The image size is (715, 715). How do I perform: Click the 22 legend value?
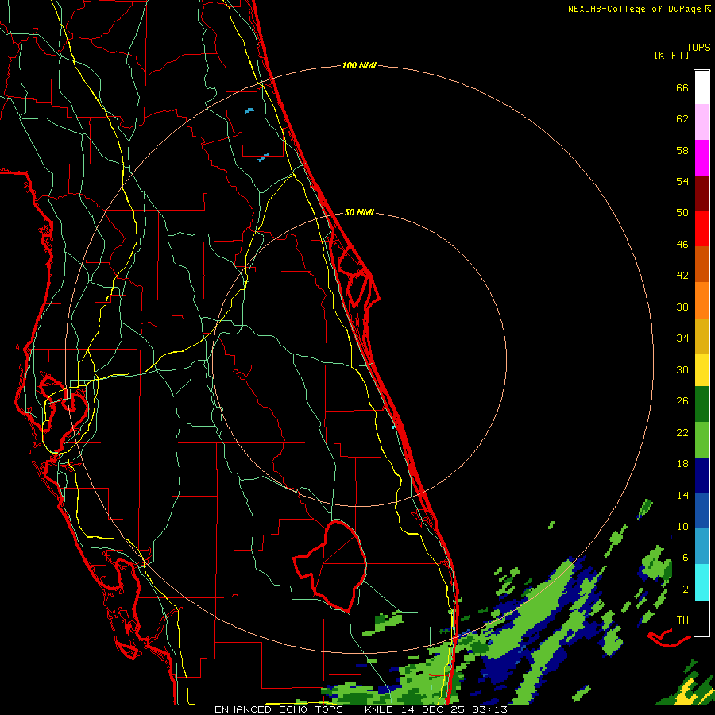(x=682, y=433)
